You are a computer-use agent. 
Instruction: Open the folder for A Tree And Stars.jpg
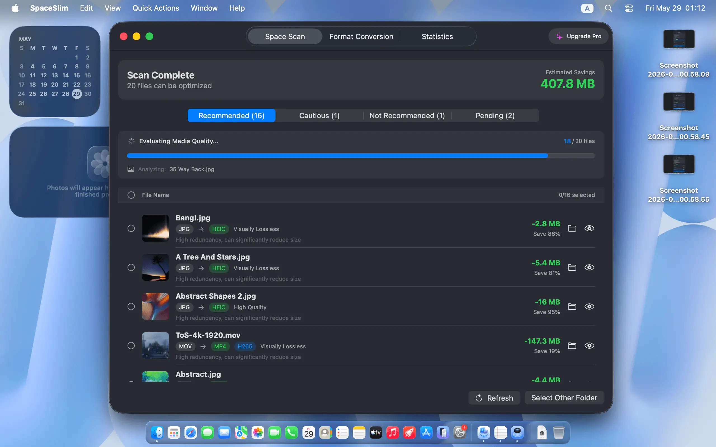[x=572, y=267]
